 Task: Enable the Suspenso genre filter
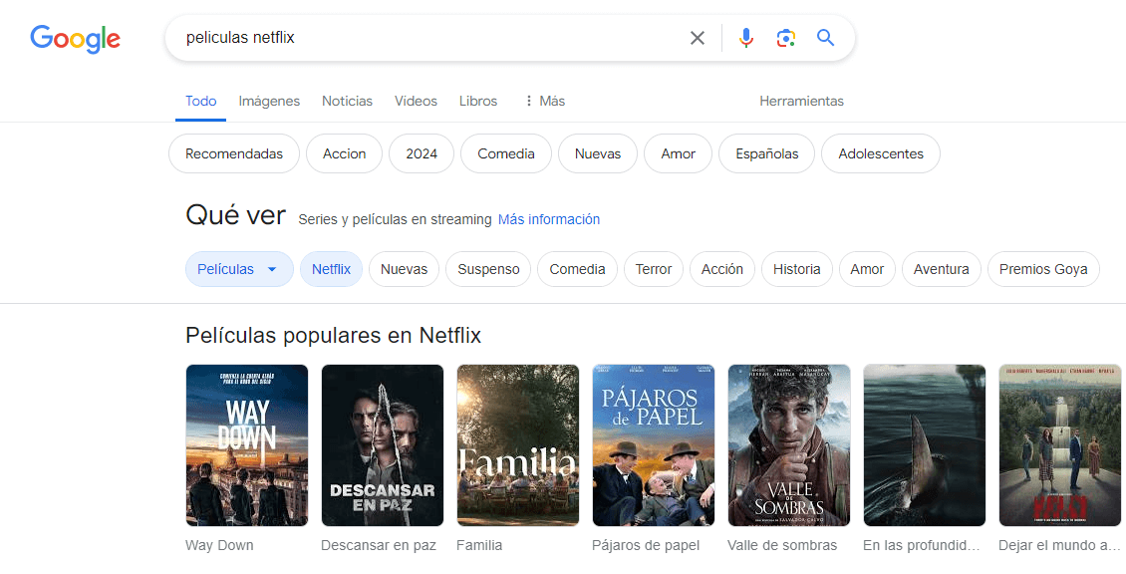488,269
